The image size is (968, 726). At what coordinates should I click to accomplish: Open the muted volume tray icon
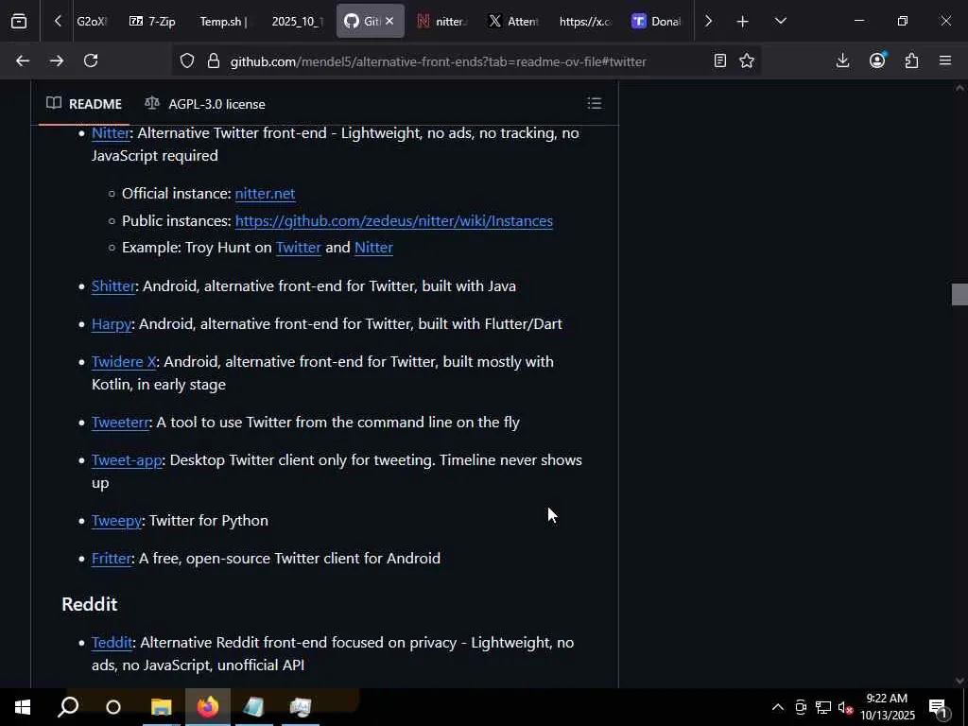click(845, 707)
